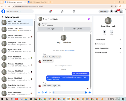Click the View buyer button
126x101 pixels.
pyautogui.click(x=51, y=29)
